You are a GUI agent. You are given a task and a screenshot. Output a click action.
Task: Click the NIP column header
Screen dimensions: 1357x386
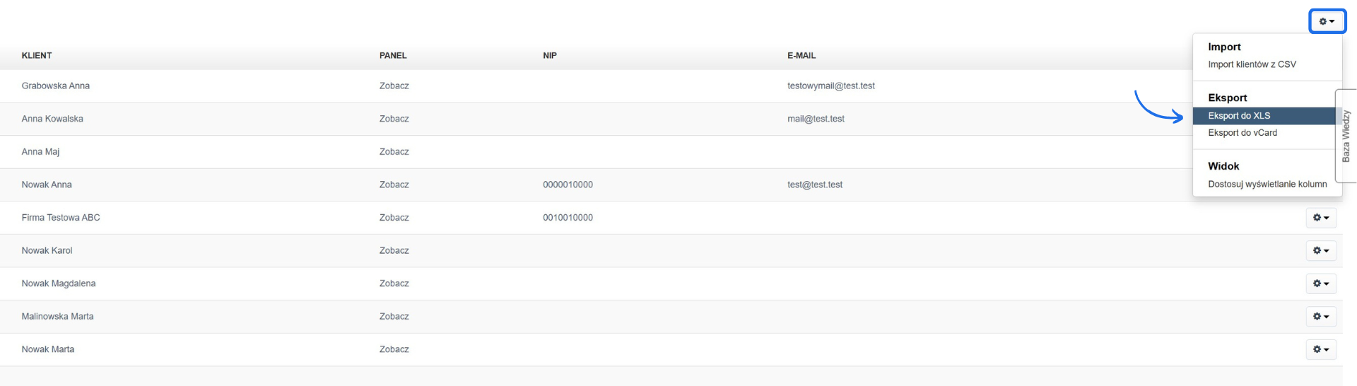click(x=550, y=56)
